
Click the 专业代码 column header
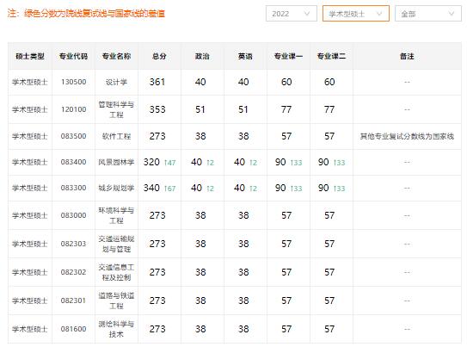point(74,56)
